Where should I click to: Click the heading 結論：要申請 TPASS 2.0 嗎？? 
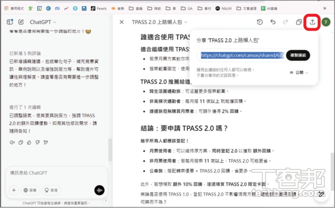[184, 128]
